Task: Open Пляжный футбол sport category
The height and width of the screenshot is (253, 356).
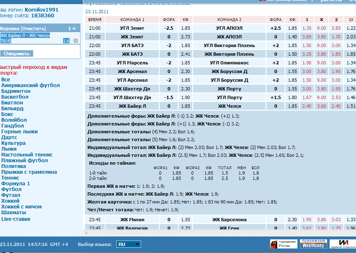Action: [24, 161]
